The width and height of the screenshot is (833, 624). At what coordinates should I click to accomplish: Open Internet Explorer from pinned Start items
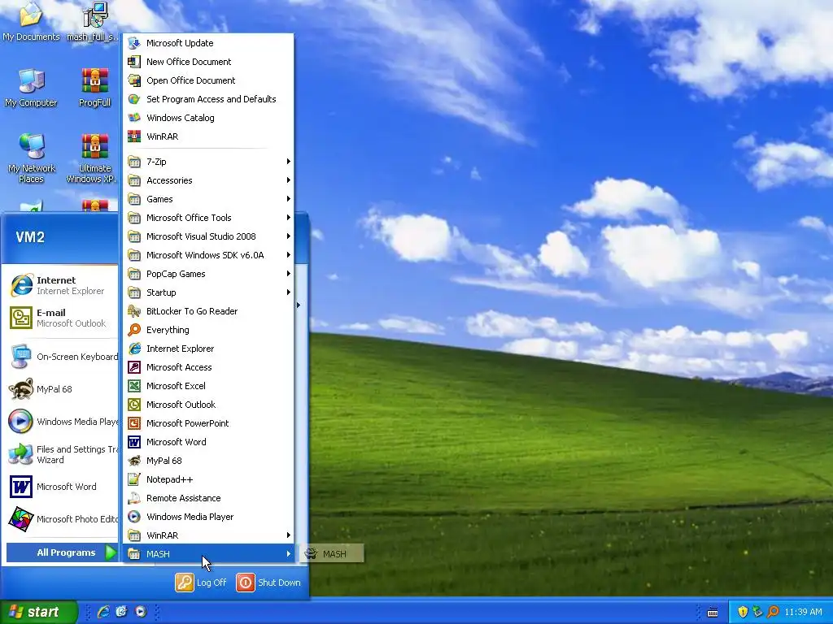(x=61, y=285)
